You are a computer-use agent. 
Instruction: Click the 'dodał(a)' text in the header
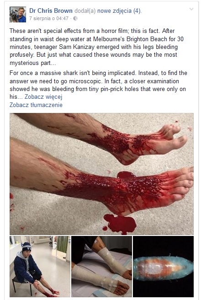coord(85,11)
